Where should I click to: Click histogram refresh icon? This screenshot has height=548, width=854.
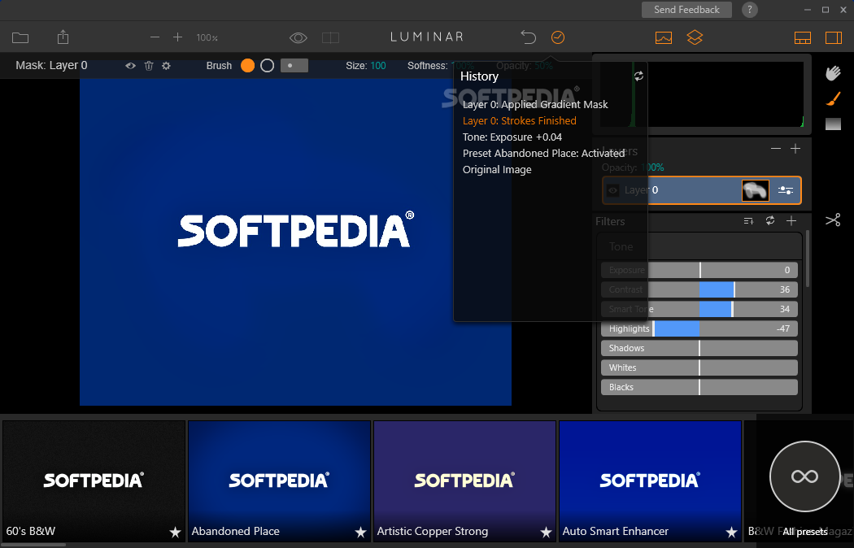tap(638, 76)
